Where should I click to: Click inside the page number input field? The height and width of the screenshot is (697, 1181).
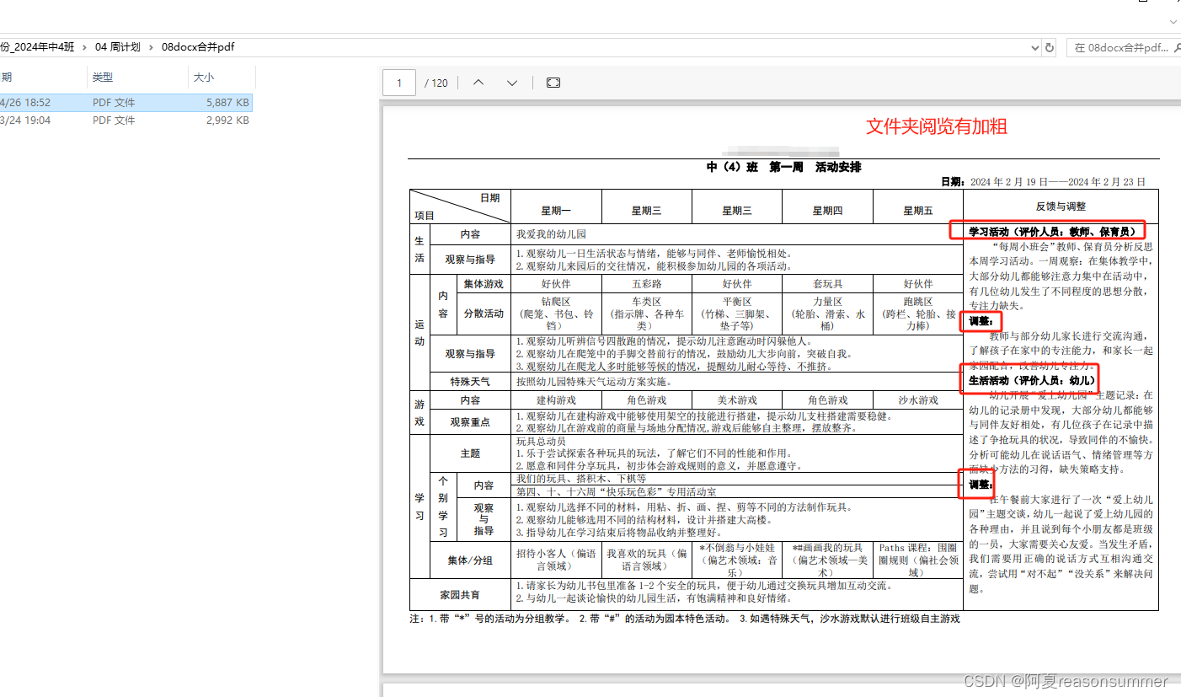pos(398,82)
